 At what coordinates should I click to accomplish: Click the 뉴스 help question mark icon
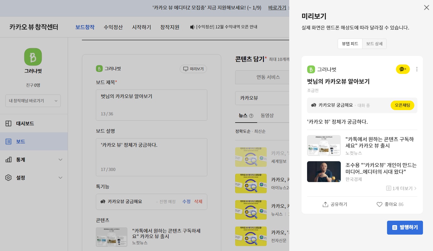tap(251, 116)
